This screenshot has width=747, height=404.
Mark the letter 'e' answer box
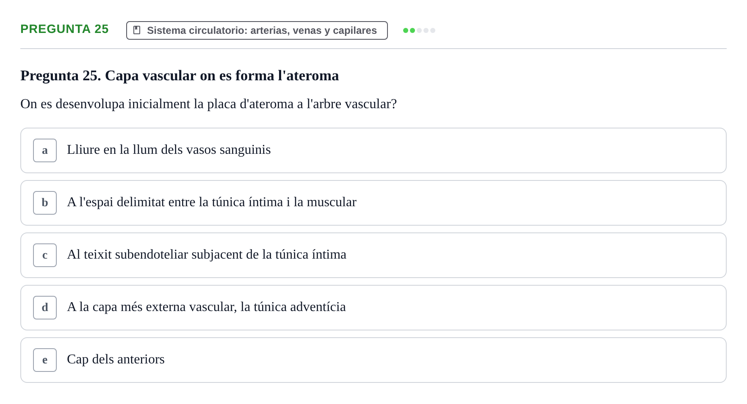coord(45,360)
